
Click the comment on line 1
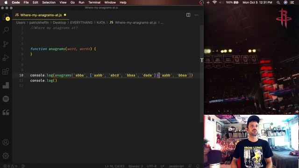54,28
